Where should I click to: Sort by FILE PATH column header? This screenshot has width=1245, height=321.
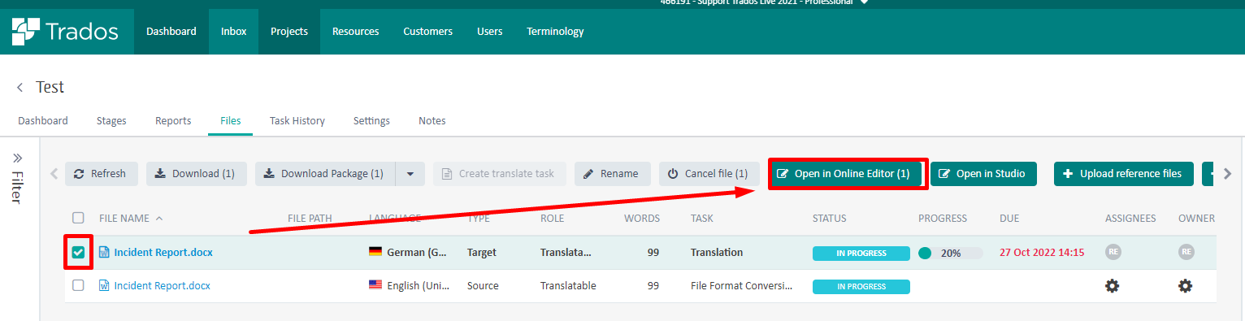[310, 218]
